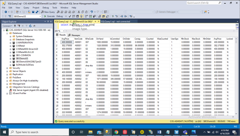The image size is (240, 136).
Task: Click the results grid vertical scrollbar
Action: (x=236, y=41)
